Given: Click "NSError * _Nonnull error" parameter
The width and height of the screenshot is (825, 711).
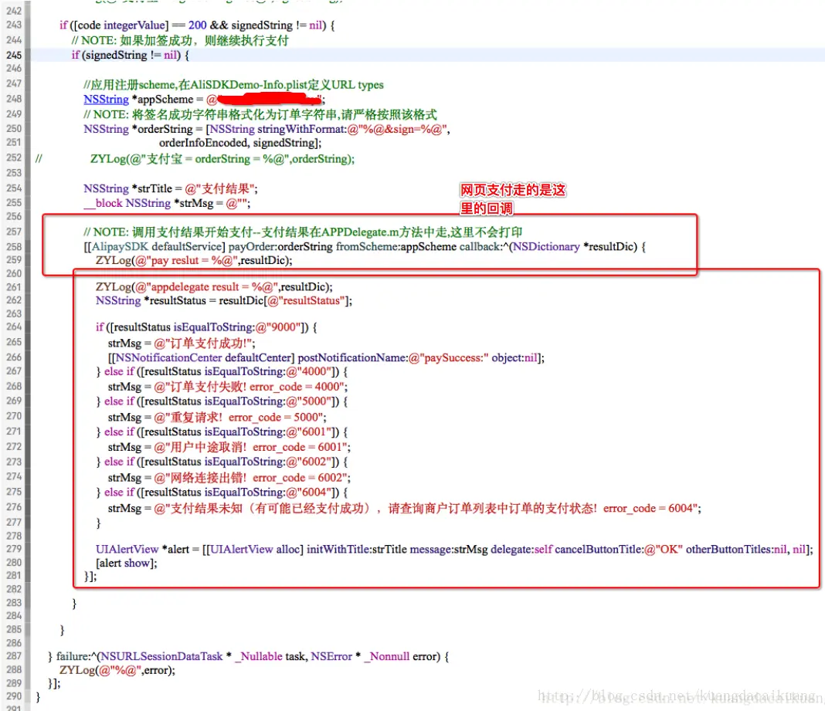Looking at the screenshot, I should tap(375, 657).
